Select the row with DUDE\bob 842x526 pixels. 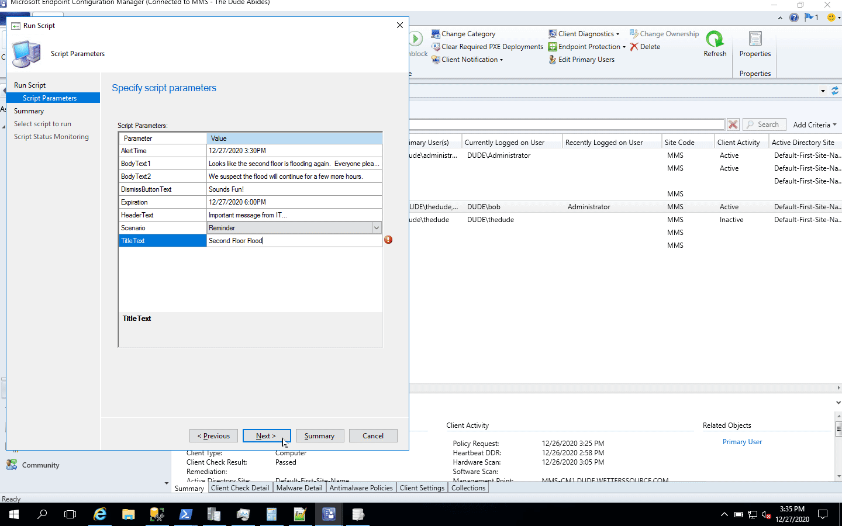point(625,207)
